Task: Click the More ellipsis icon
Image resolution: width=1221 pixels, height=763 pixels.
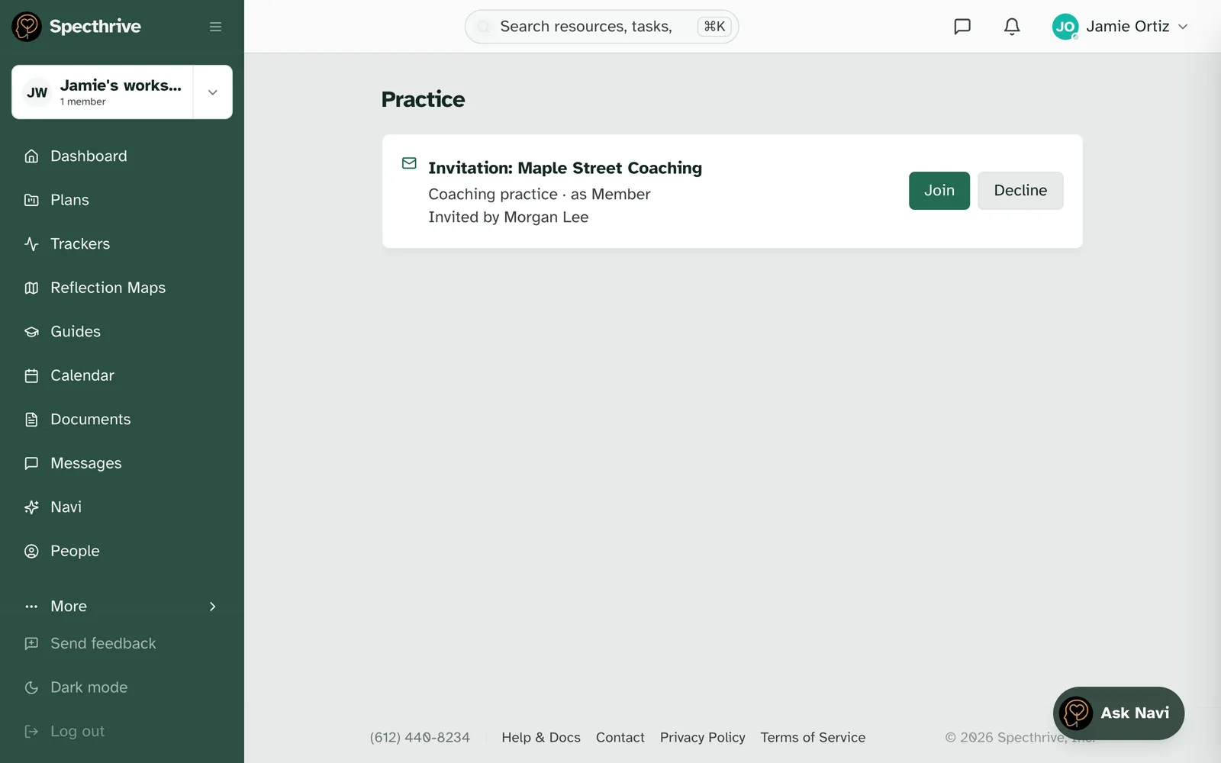Action: pyautogui.click(x=31, y=607)
